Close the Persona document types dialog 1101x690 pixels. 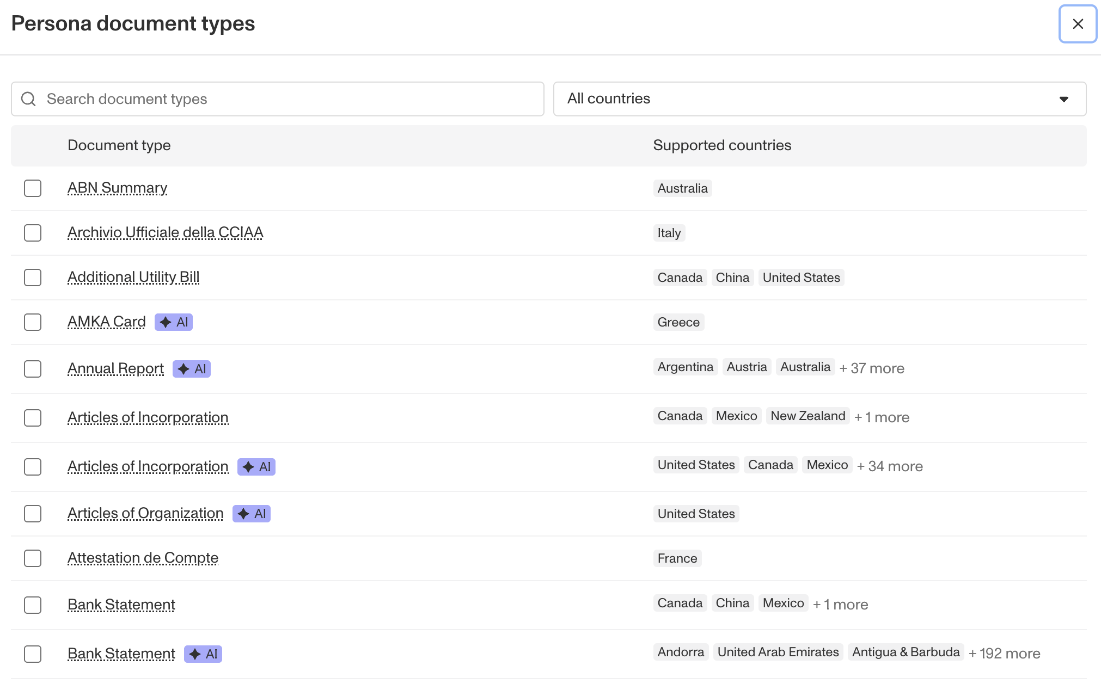click(1078, 24)
